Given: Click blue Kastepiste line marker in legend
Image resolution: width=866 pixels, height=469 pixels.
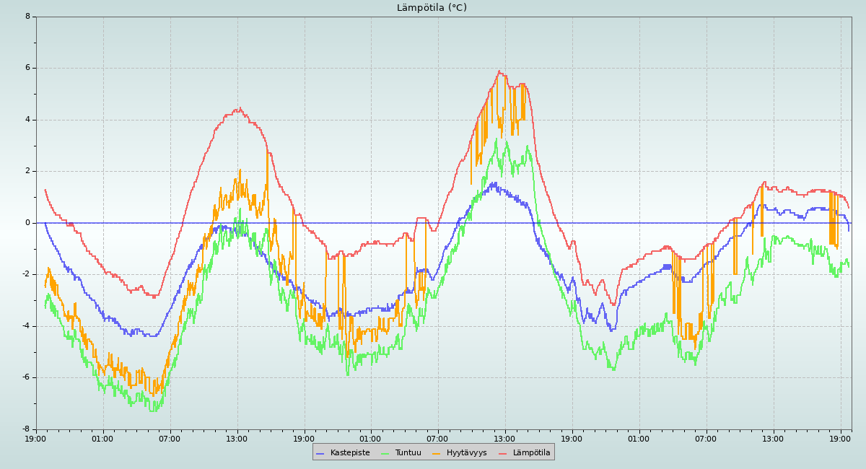Looking at the screenshot, I should [320, 453].
